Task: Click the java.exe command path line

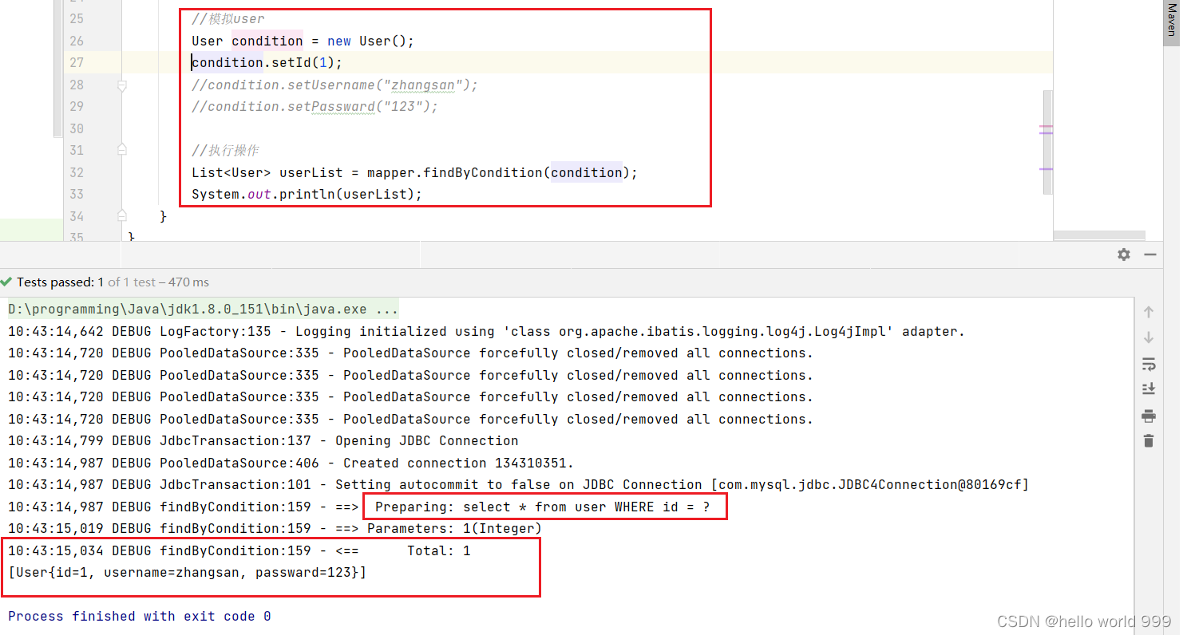Action: pyautogui.click(x=203, y=309)
